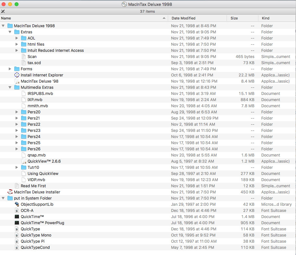Click the ObjectSupportLib library icon
The width and height of the screenshot is (296, 255).
click(x=17, y=204)
